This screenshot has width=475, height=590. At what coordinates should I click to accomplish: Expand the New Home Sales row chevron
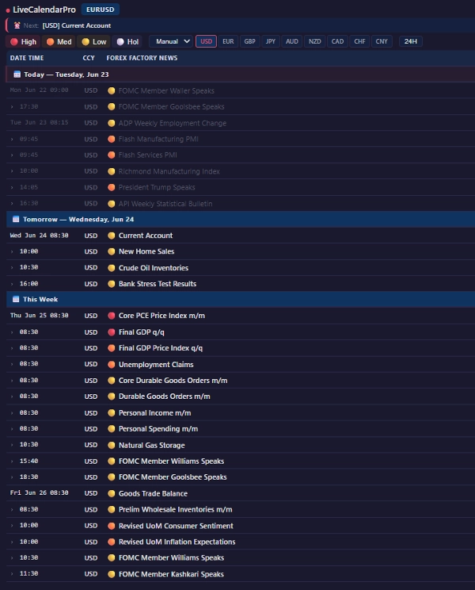[x=12, y=251]
